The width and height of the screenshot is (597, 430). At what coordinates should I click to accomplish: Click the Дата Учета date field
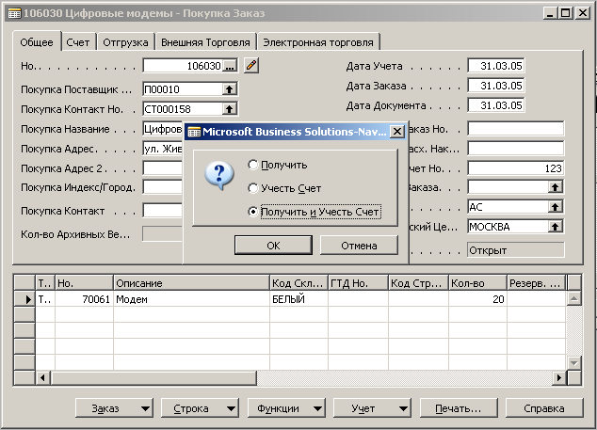496,66
